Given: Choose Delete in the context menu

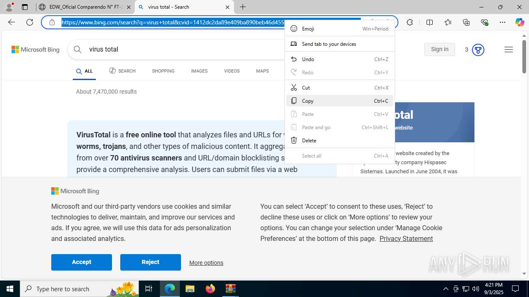Looking at the screenshot, I should 340,140.
